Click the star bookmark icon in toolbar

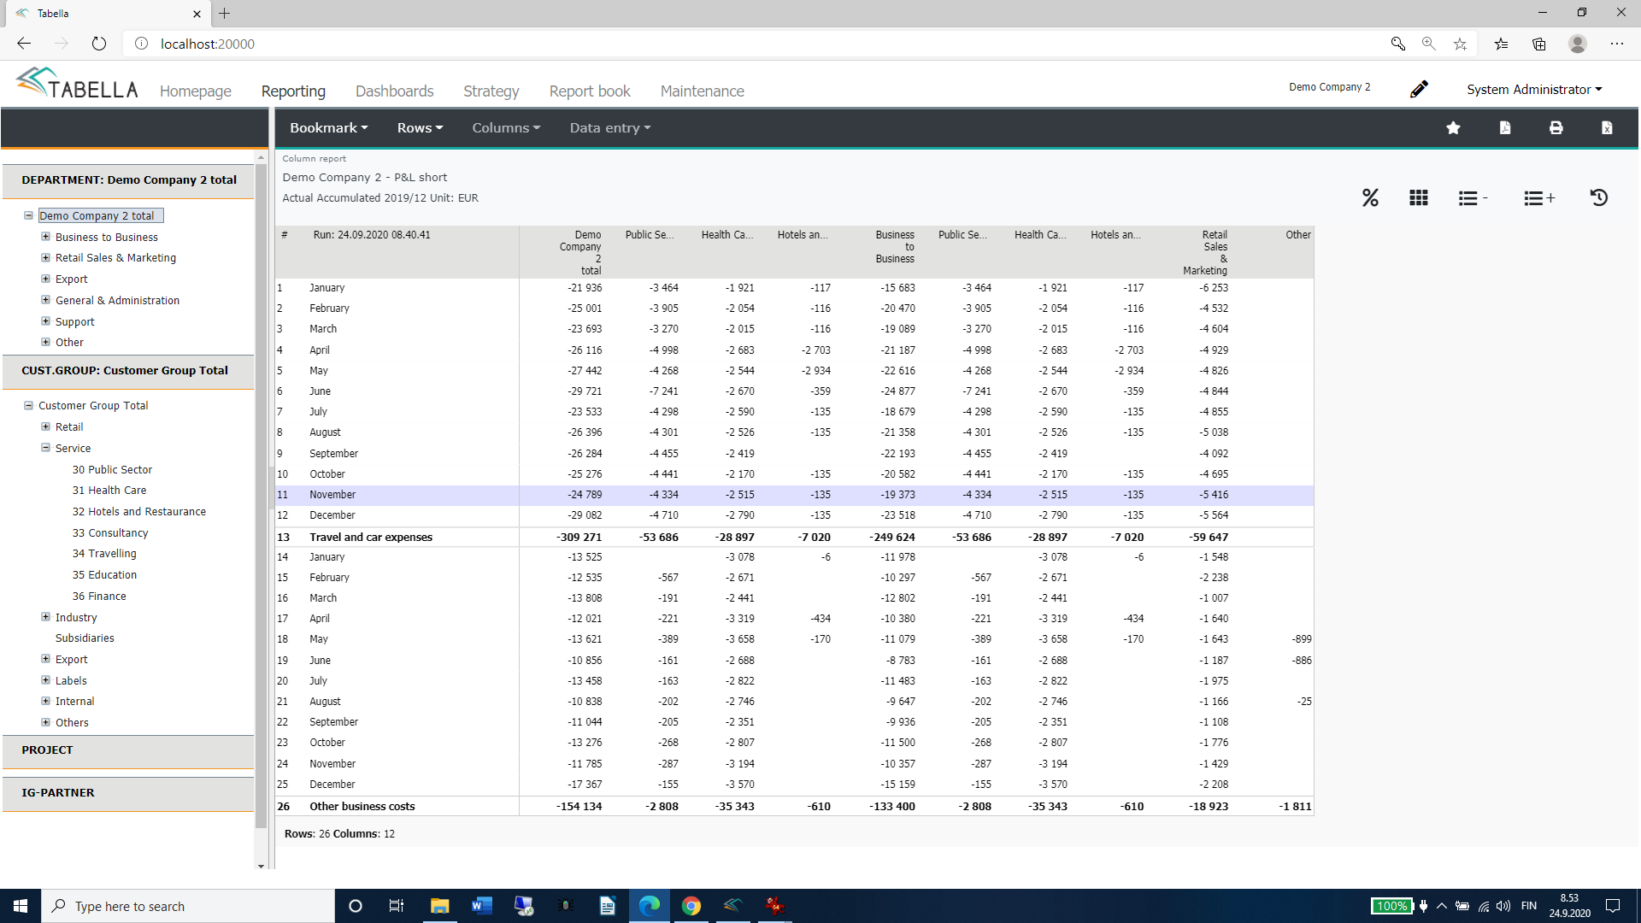pos(1453,128)
